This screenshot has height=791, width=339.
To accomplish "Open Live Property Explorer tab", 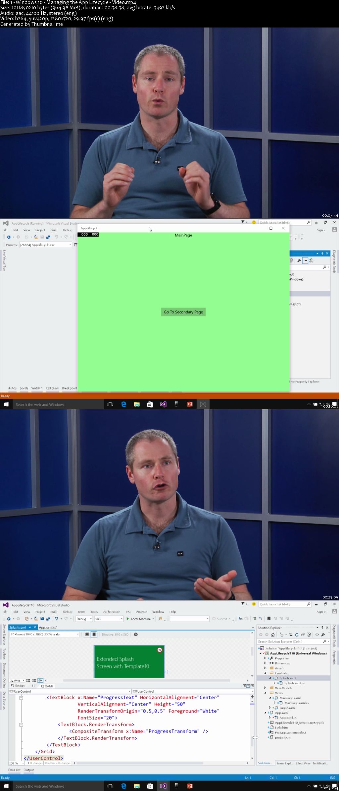I will (x=304, y=382).
